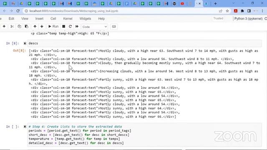The image size is (267, 150).
Task: Run cell In [8] with its run icon
Action: tap(25, 43)
